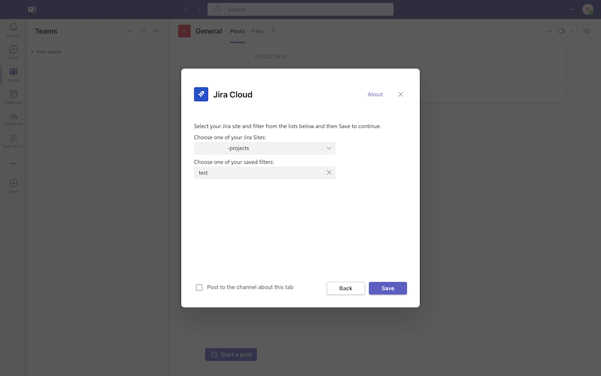Open the profile avatar menu
This screenshot has width=601, height=376.
(x=588, y=9)
